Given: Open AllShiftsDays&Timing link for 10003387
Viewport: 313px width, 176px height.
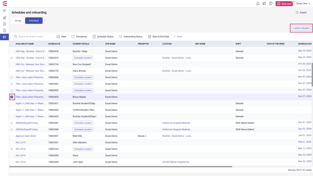Looking at the screenshot, I should (x=26, y=123).
